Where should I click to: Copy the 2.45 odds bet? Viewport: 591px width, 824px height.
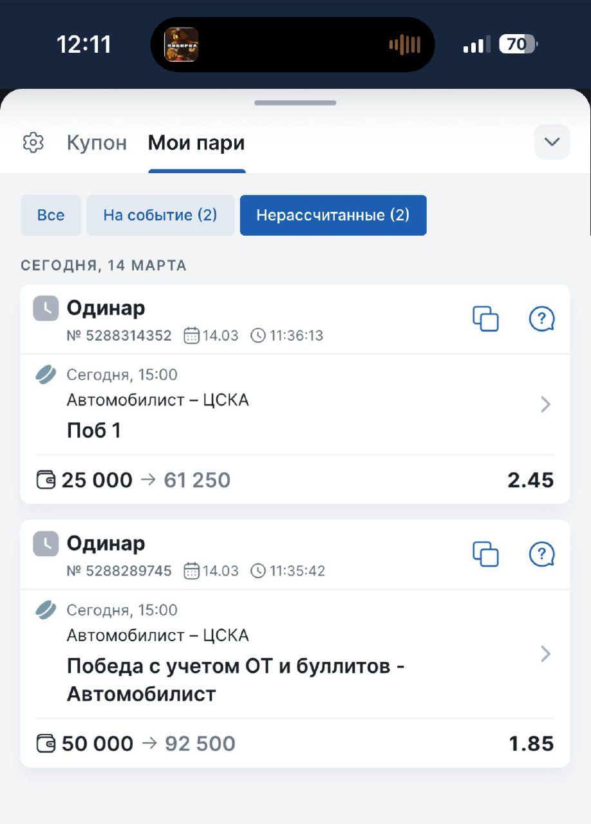click(485, 319)
